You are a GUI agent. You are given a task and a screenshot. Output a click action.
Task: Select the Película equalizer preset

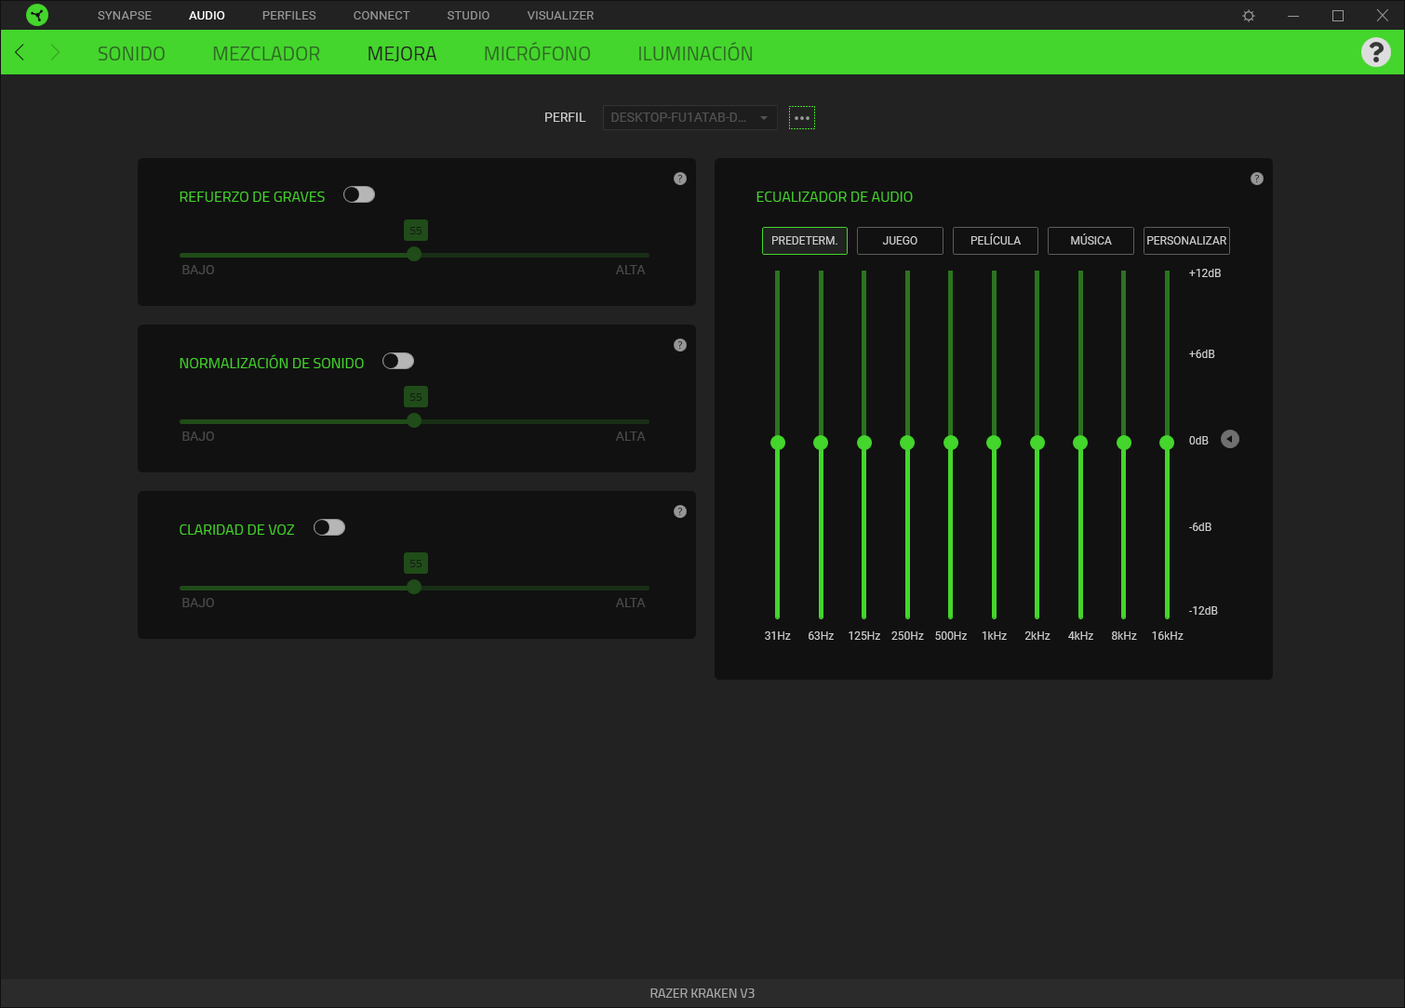tap(996, 241)
